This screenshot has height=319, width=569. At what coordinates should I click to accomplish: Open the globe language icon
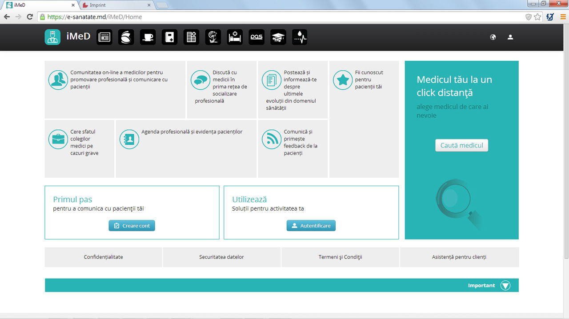click(493, 37)
